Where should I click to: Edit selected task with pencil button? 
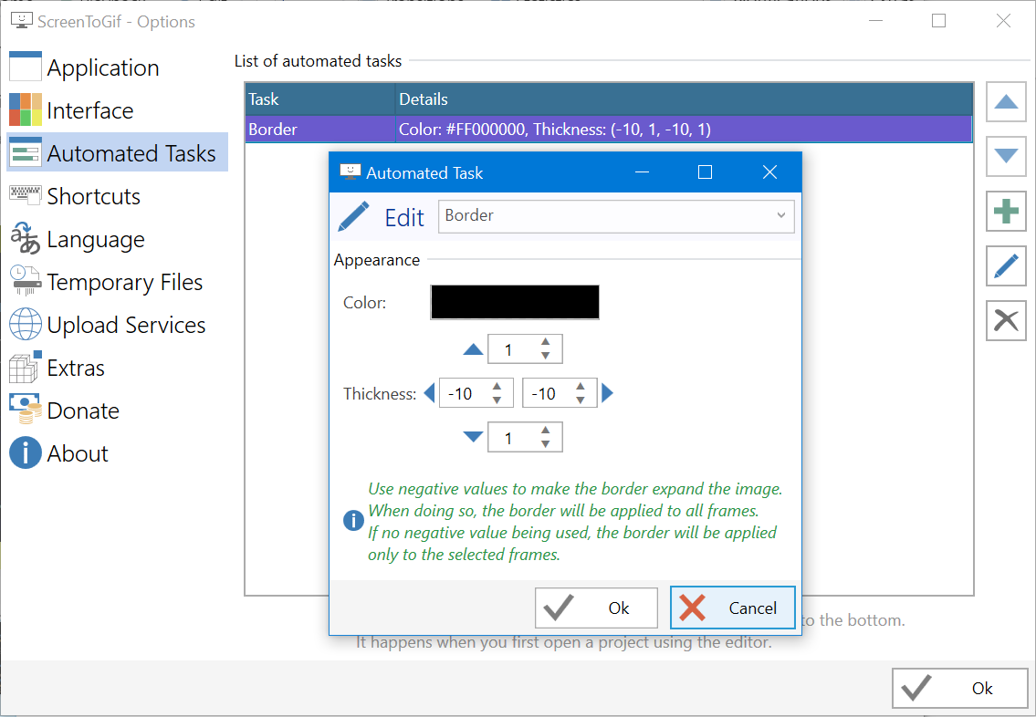1006,266
